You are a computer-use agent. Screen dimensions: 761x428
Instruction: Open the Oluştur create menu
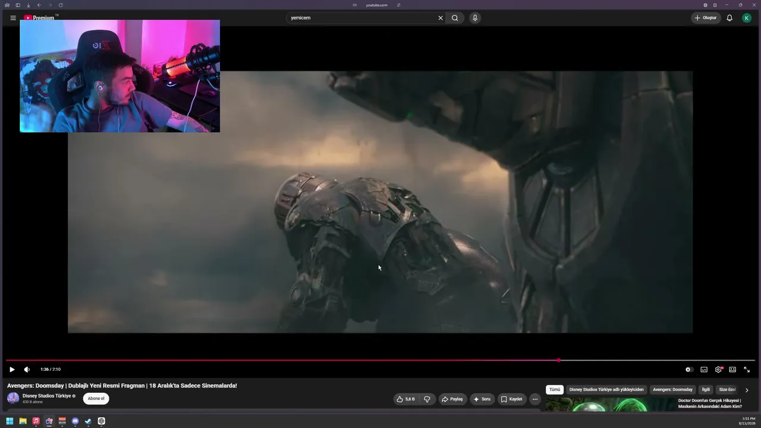click(706, 18)
